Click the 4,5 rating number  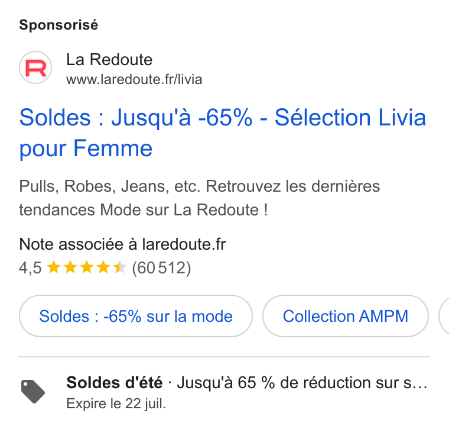(x=30, y=268)
